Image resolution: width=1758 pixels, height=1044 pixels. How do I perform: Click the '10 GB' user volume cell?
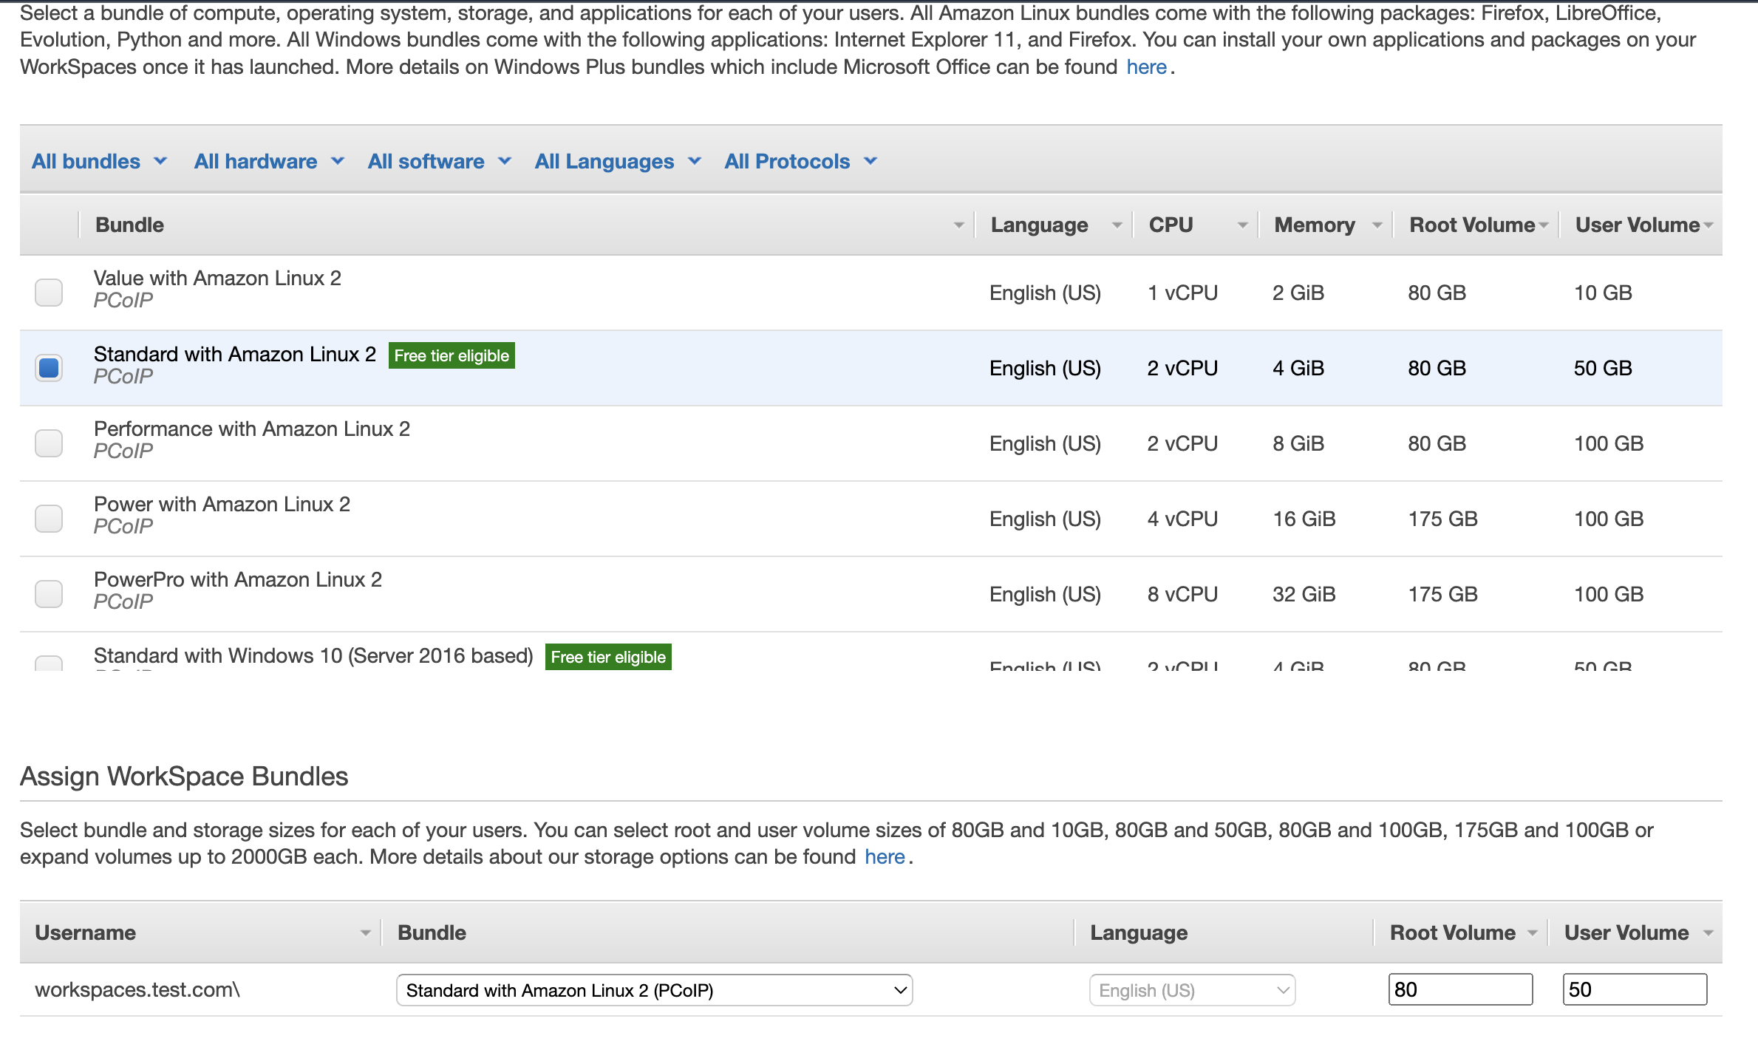tap(1603, 293)
